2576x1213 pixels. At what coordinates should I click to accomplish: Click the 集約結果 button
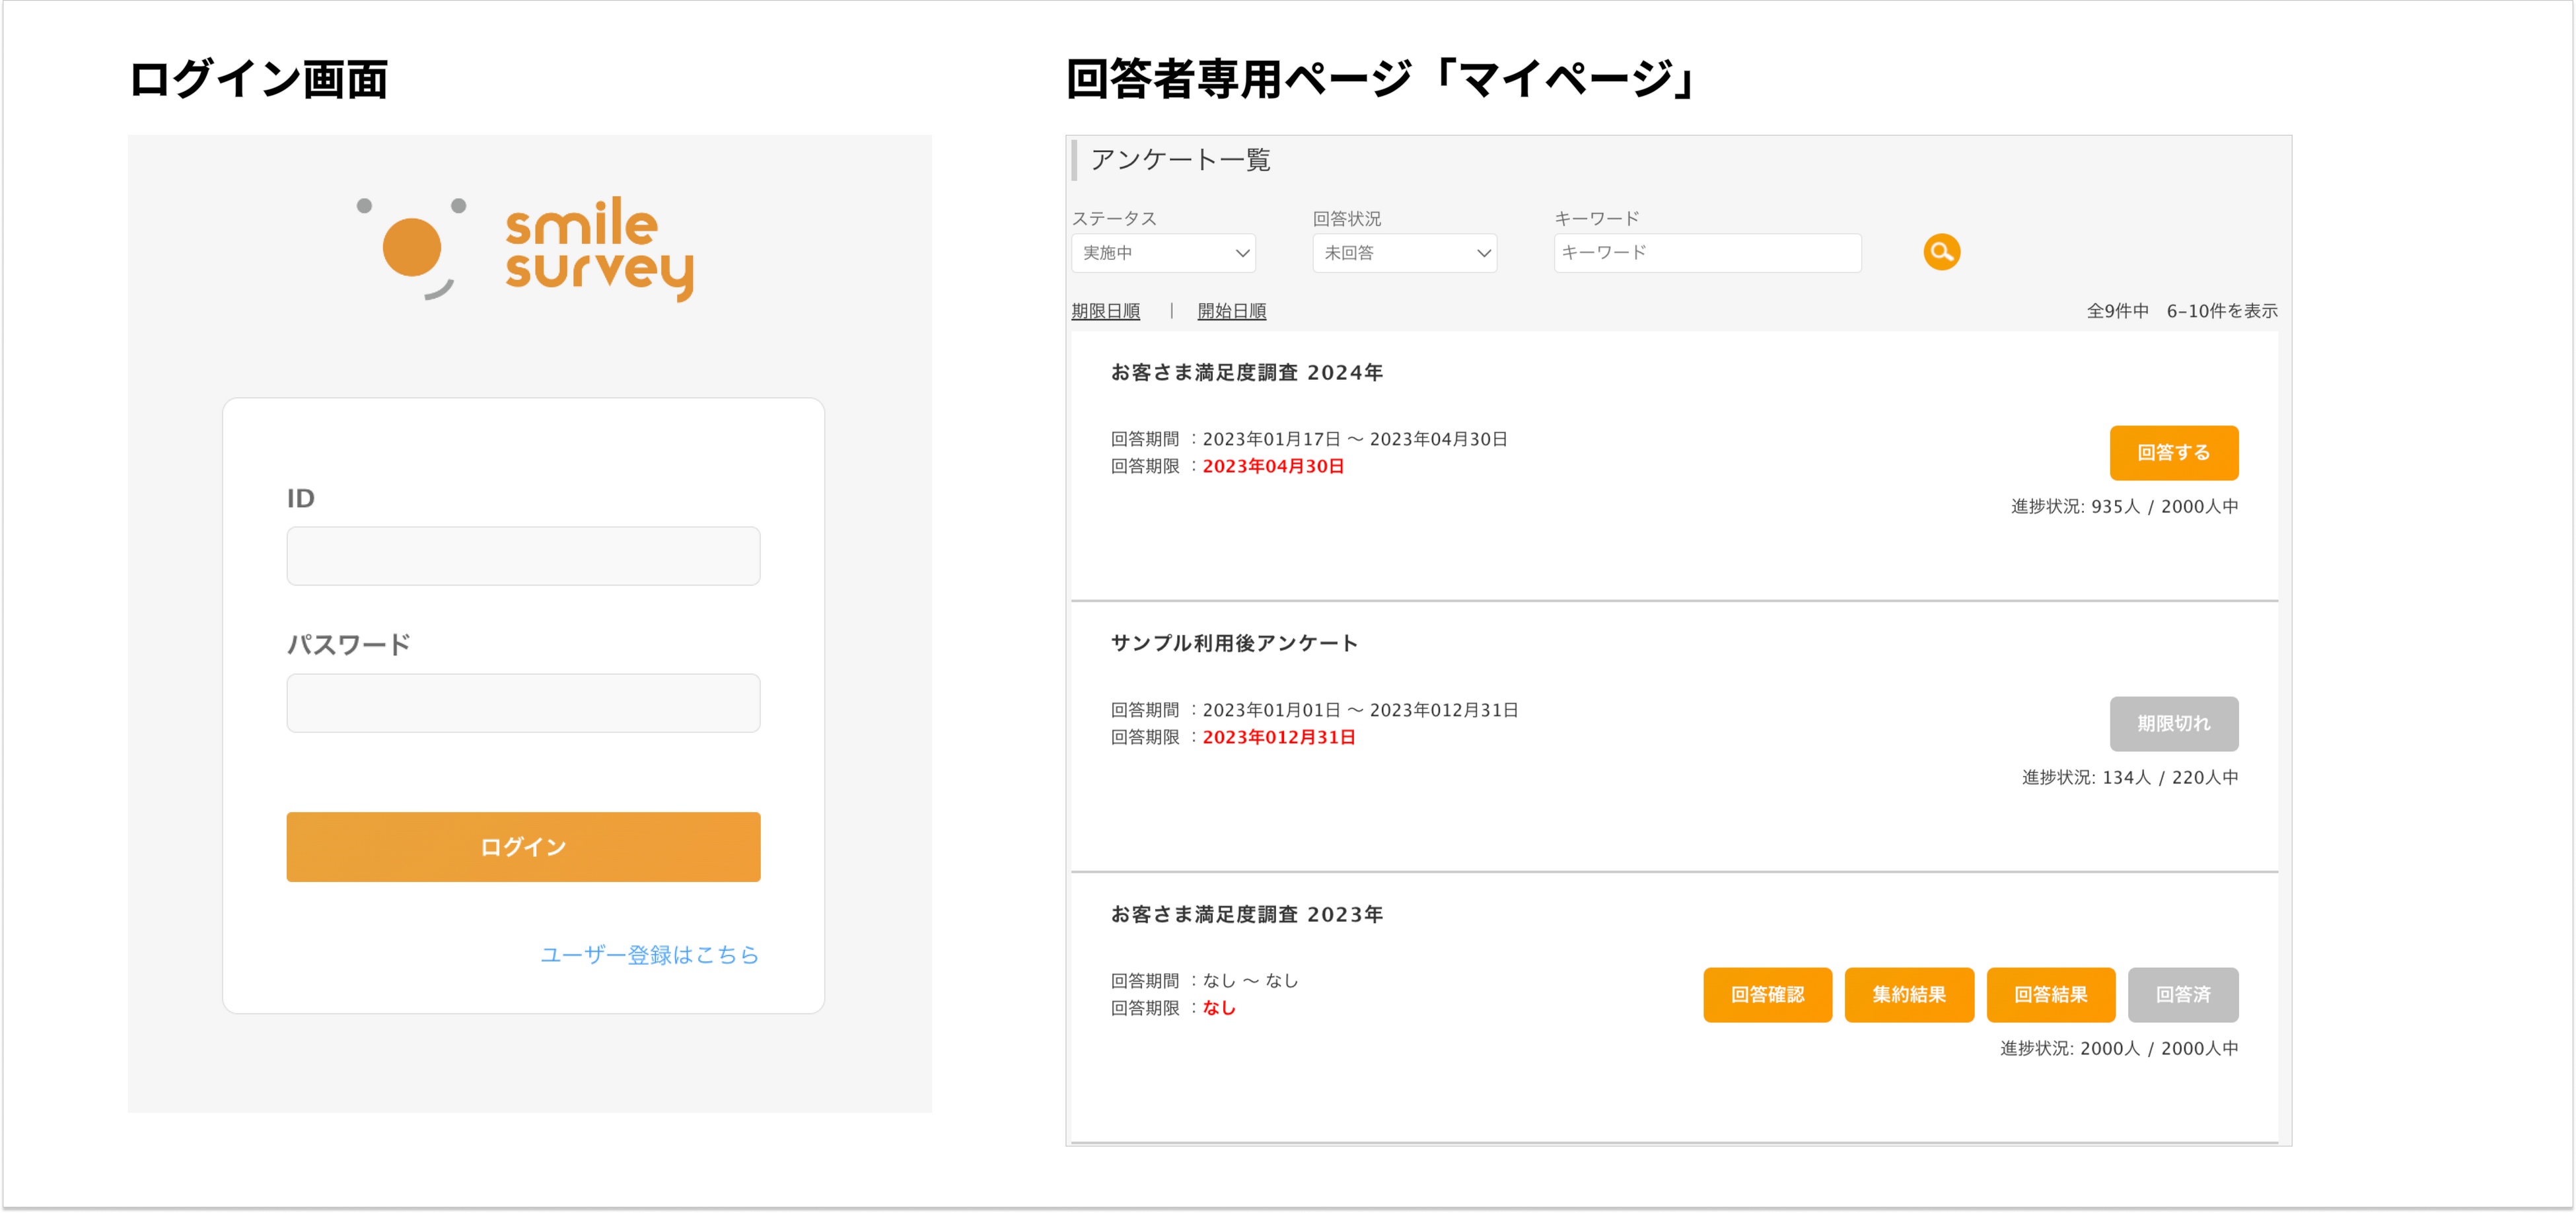point(1909,995)
